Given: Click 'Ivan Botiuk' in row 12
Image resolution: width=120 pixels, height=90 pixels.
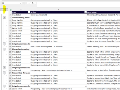Looking at the screenshot, I should pos(21,41).
